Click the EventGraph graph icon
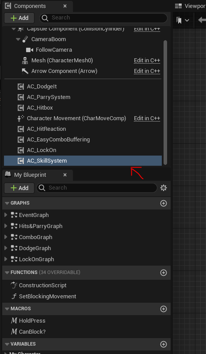 click(14, 215)
